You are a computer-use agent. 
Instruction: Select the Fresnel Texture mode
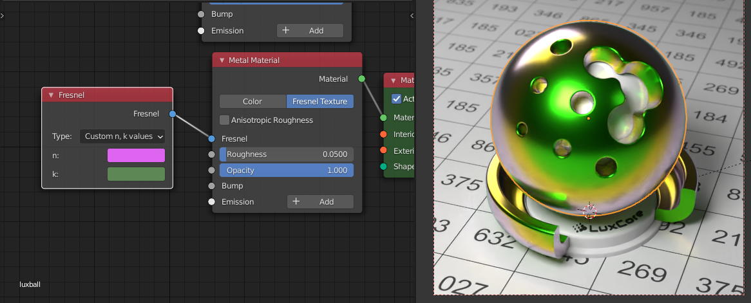click(319, 102)
